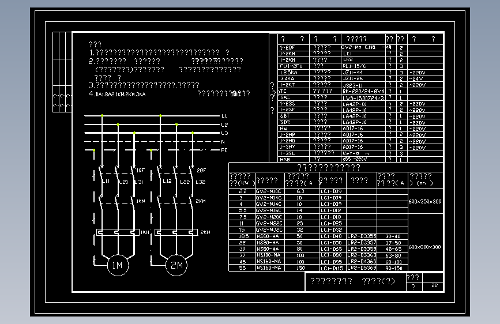Image resolution: width=500 pixels, height=324 pixels.
Task: Click drawing number 22 in title block
Action: tap(435, 285)
